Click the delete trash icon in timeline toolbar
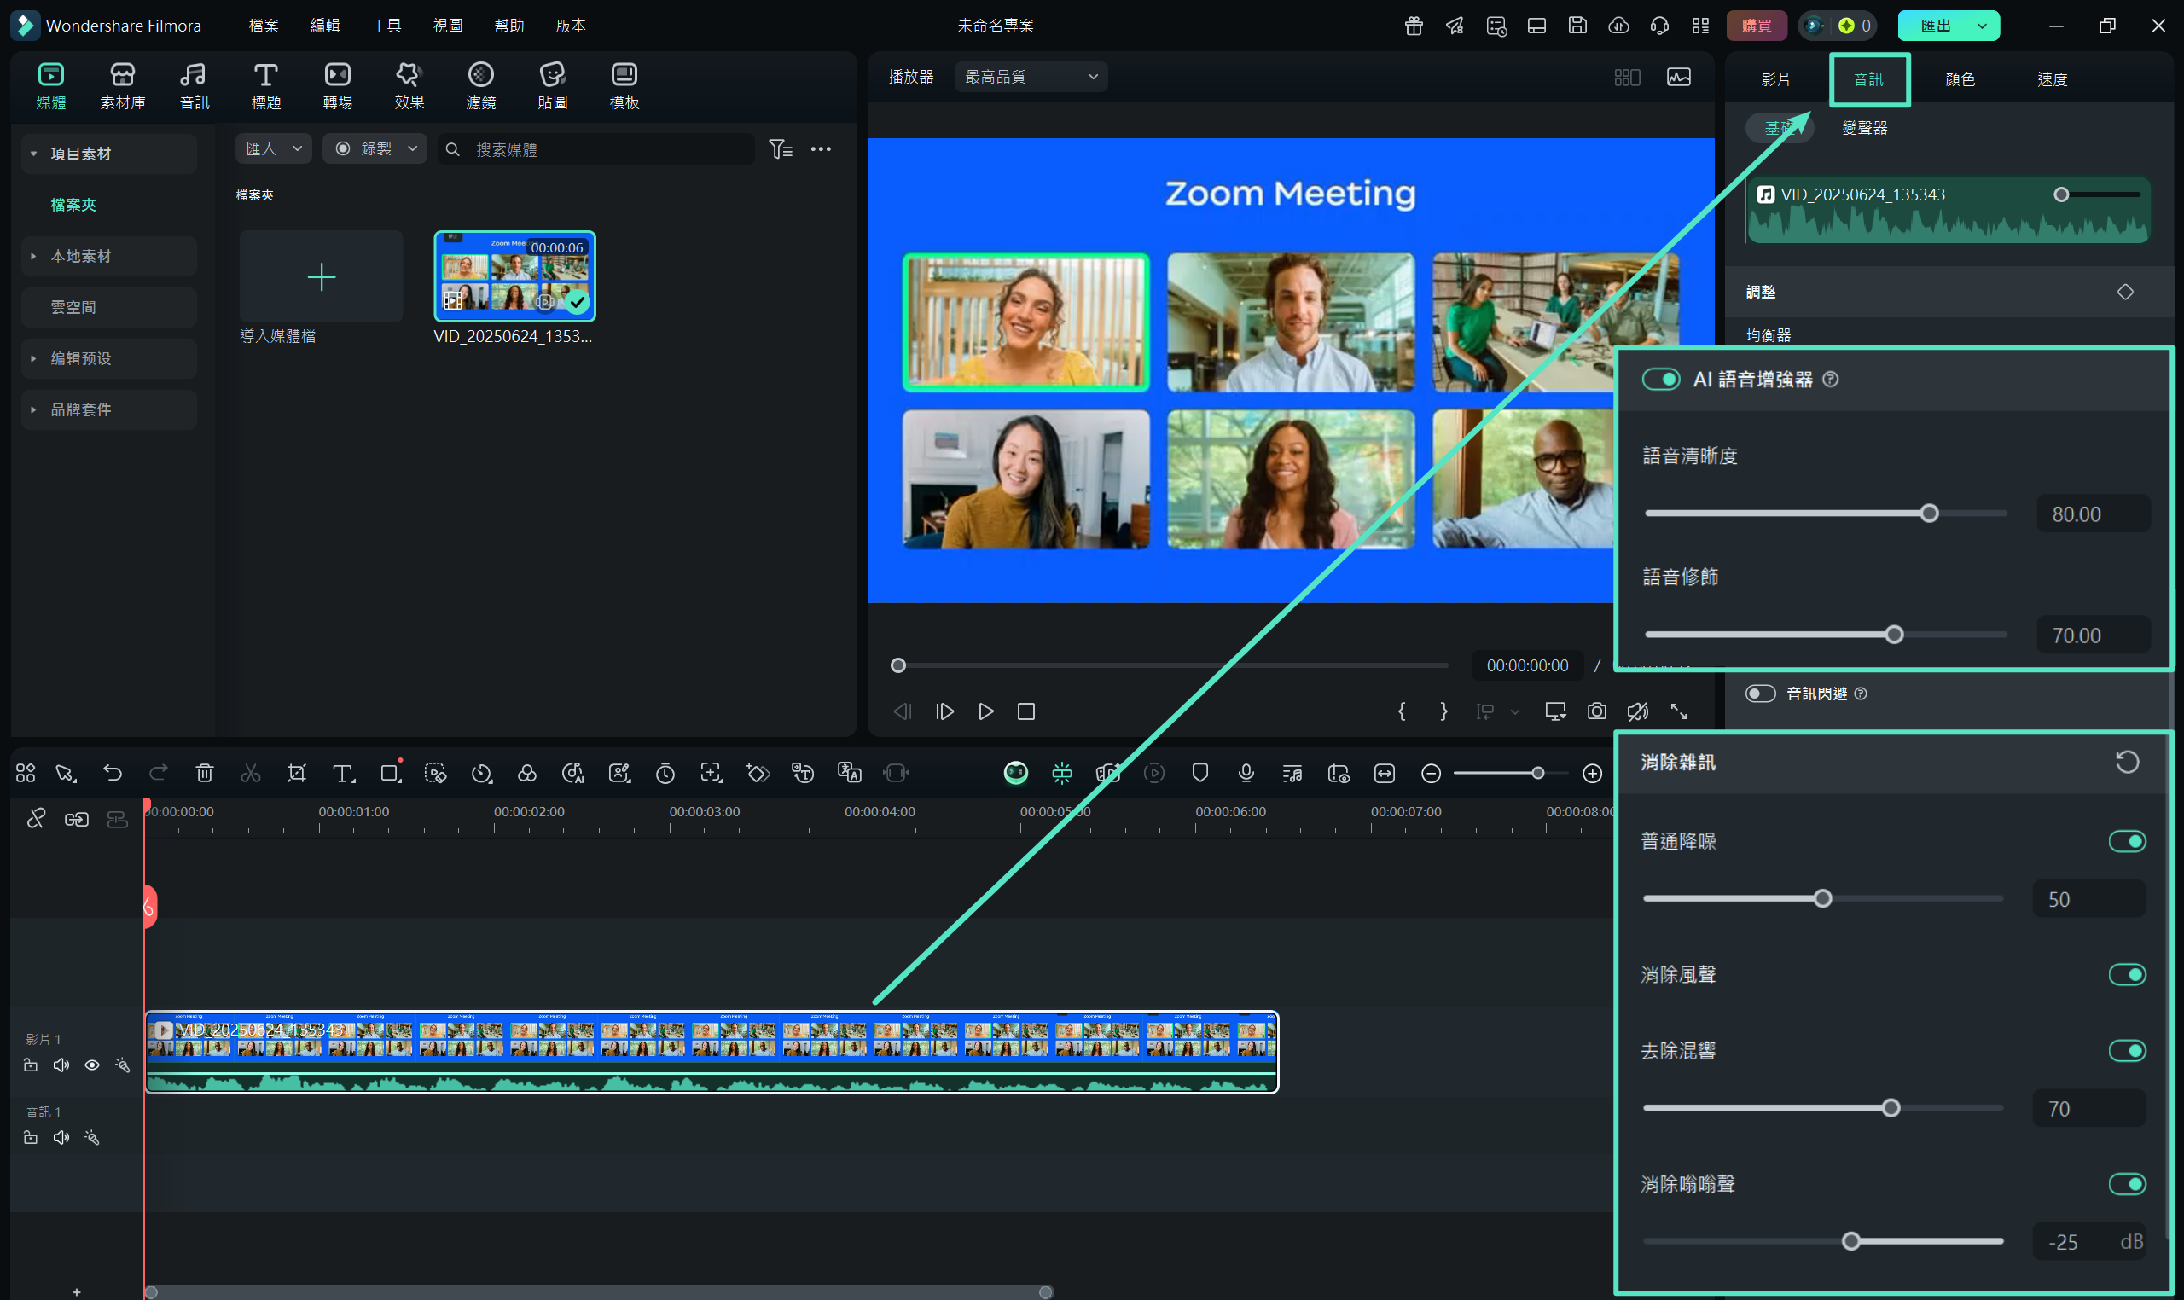The width and height of the screenshot is (2184, 1300). point(204,773)
